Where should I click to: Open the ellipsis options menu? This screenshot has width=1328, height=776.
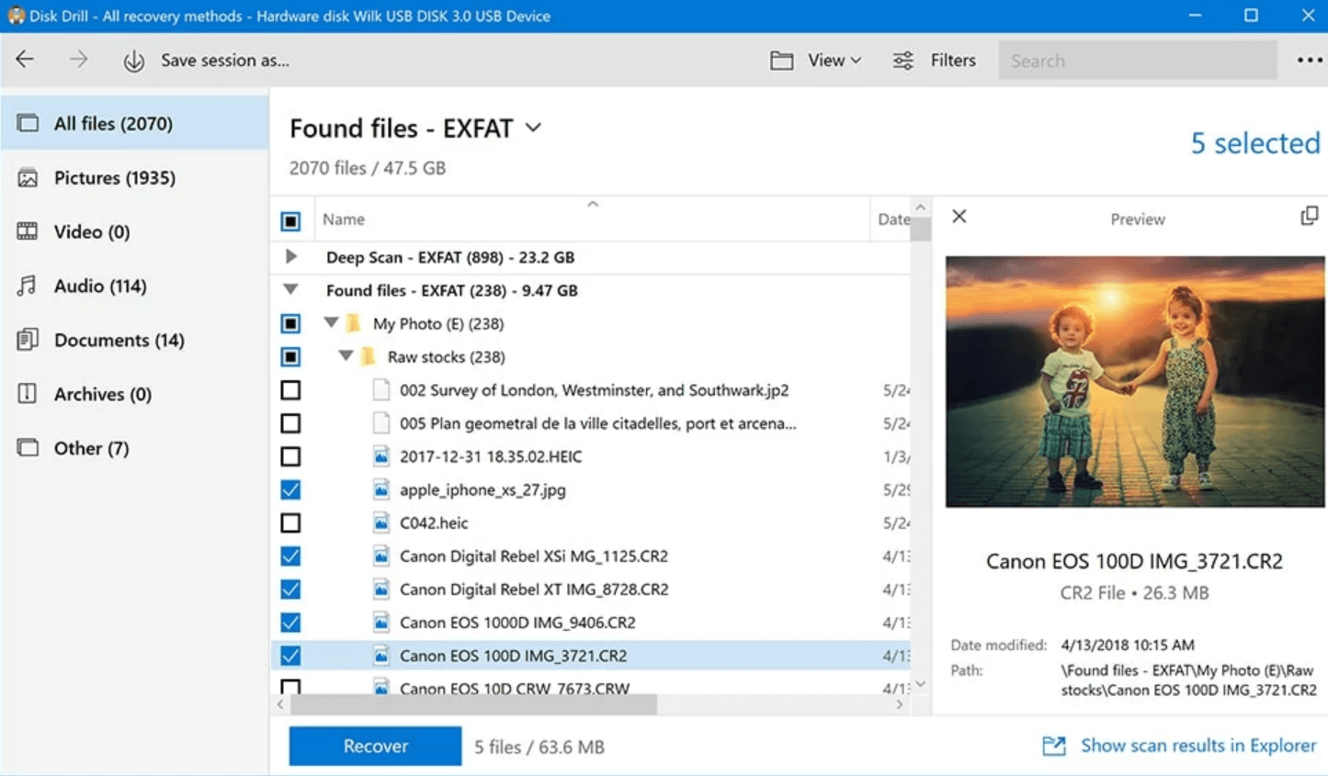tap(1309, 60)
